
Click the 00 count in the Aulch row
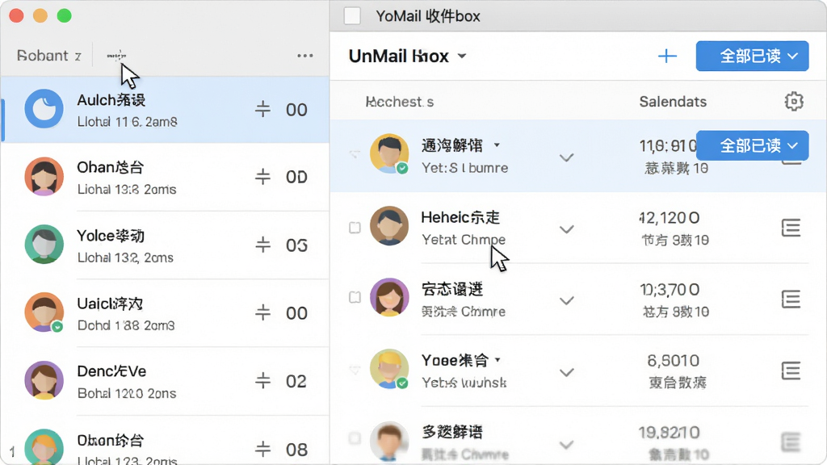(296, 110)
